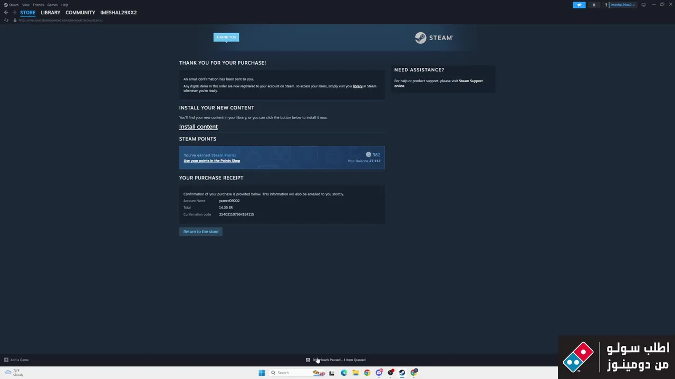Click the THANK YOU checkout step label
Image resolution: width=675 pixels, height=379 pixels.
(x=226, y=37)
